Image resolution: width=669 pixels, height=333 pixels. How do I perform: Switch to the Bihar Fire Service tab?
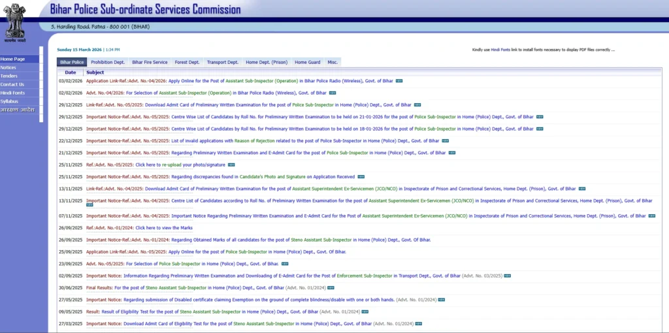[x=150, y=62]
